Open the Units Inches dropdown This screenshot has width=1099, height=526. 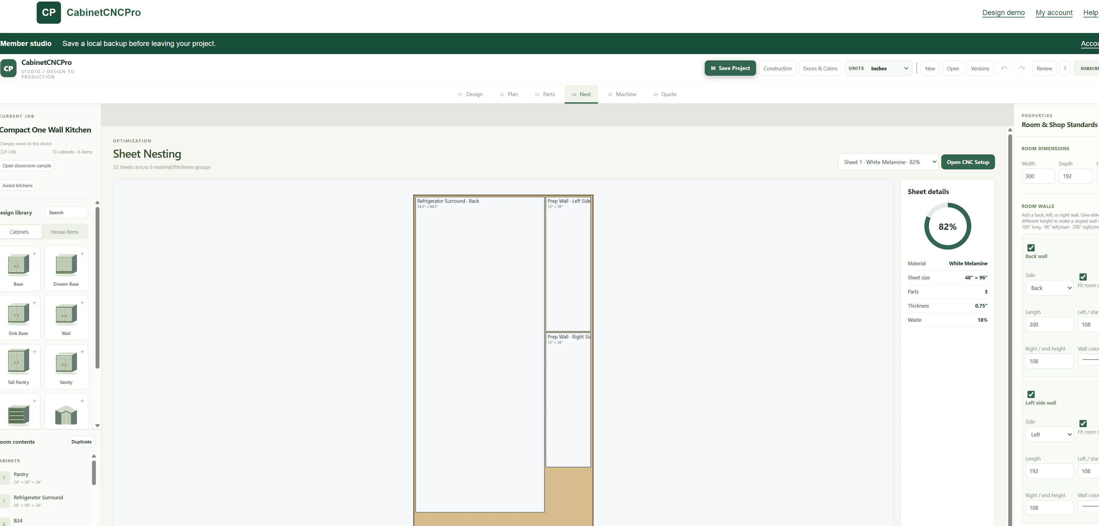pyautogui.click(x=878, y=68)
